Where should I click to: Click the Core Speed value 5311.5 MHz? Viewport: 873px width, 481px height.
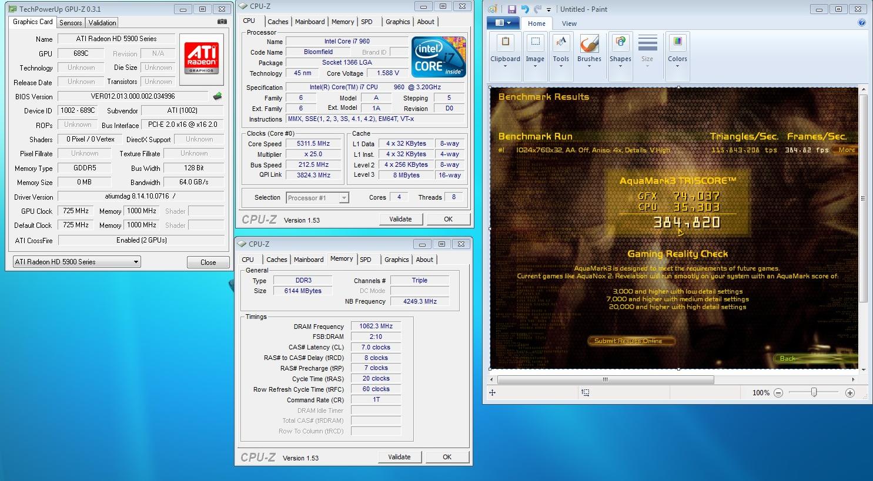313,143
